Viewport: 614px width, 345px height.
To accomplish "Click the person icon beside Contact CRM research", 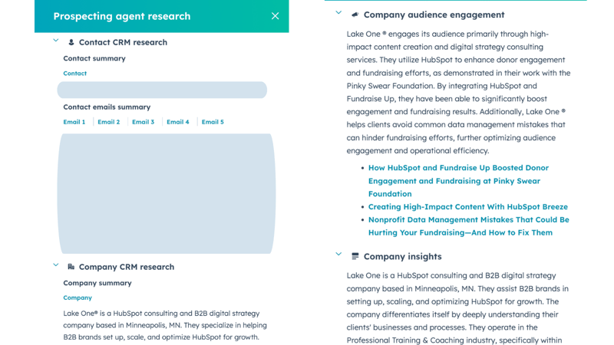I will point(71,42).
